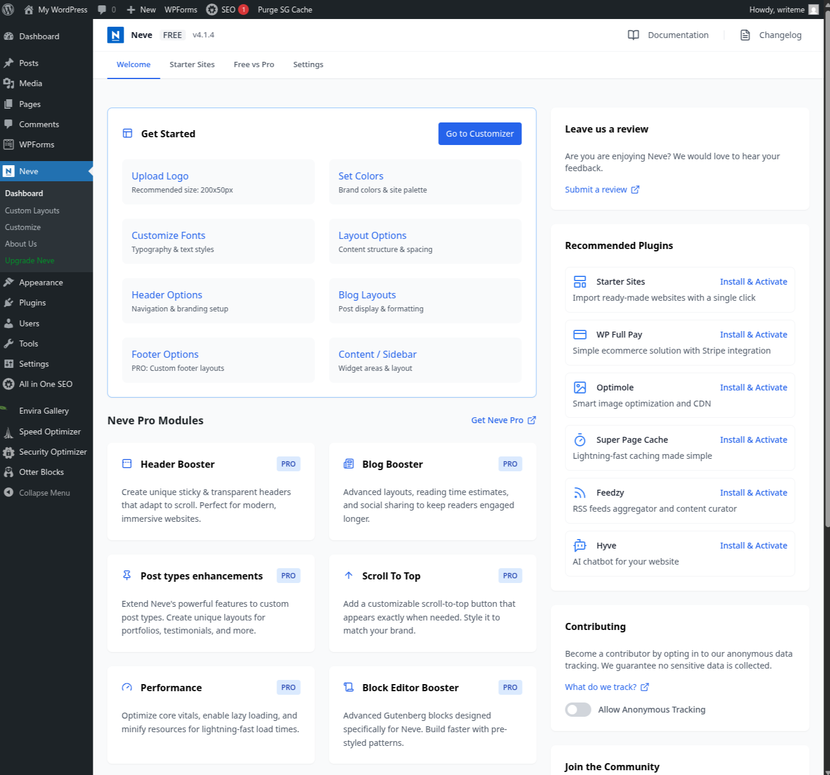Open the SEO notifications in admin bar
This screenshot has height=775, width=830.
227,10
